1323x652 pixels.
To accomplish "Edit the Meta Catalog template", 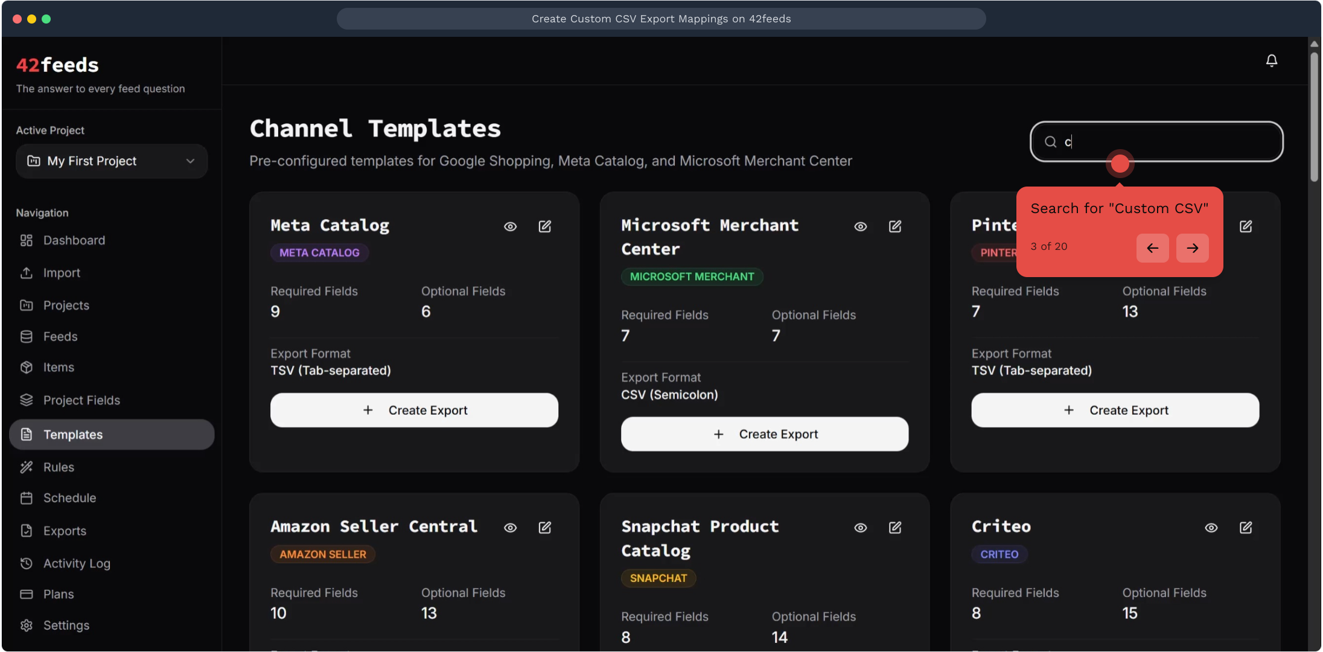I will click(x=544, y=226).
